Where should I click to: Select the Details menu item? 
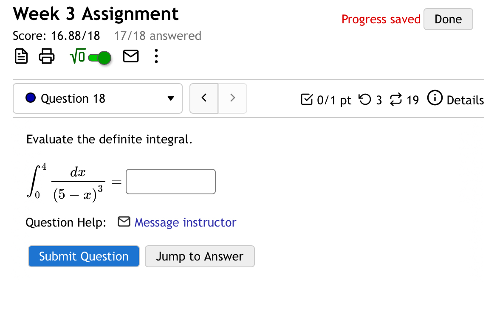pyautogui.click(x=466, y=100)
